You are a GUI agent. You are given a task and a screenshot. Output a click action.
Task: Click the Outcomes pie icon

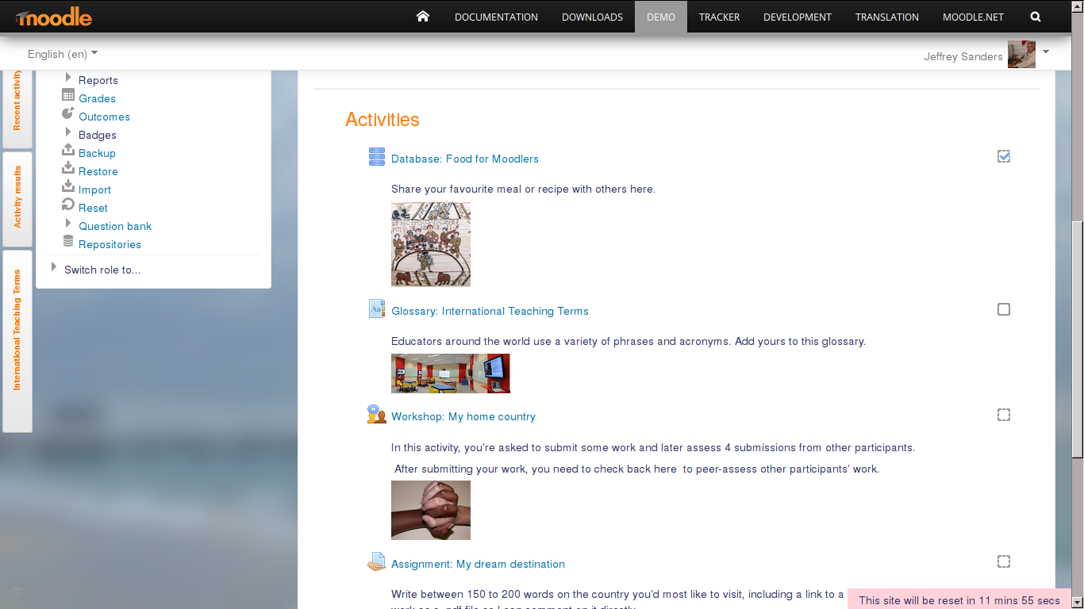pyautogui.click(x=68, y=113)
